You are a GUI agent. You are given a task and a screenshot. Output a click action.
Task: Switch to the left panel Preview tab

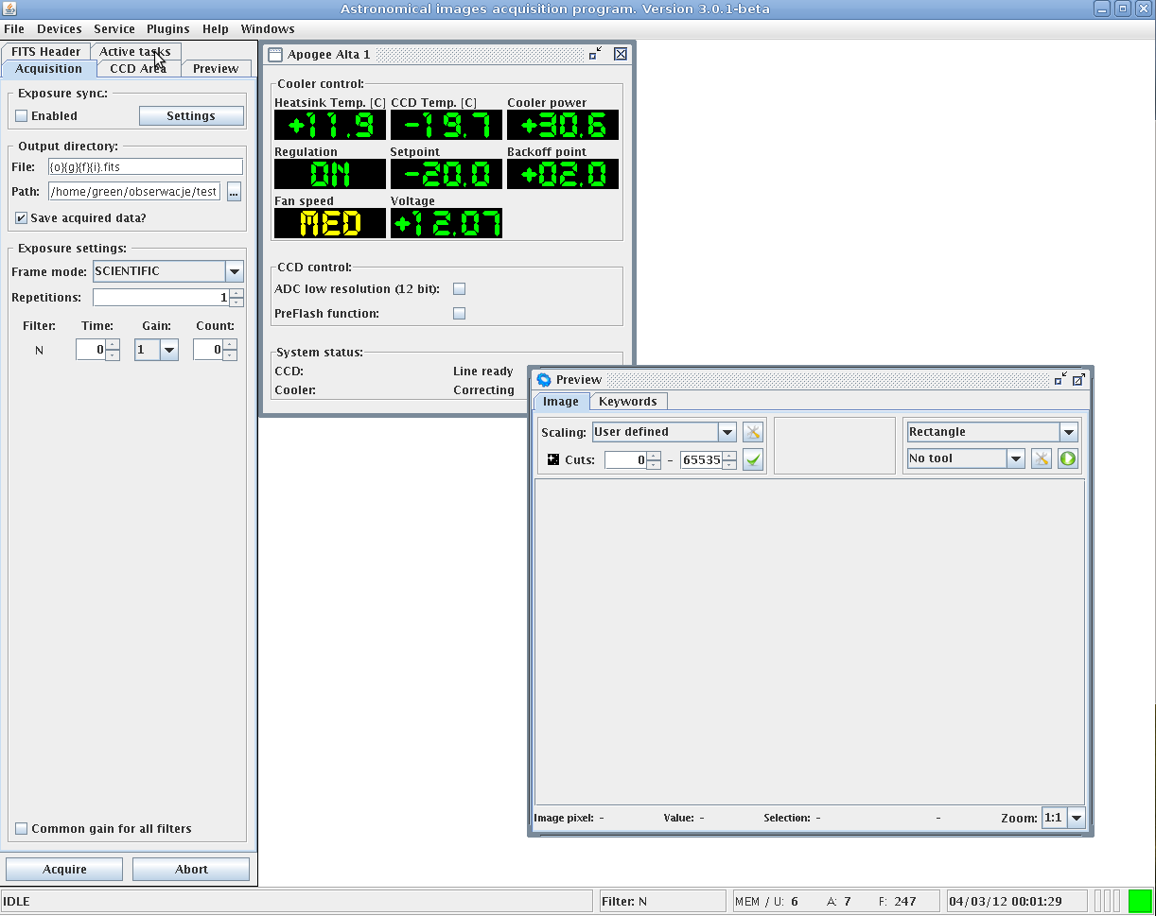click(x=216, y=69)
